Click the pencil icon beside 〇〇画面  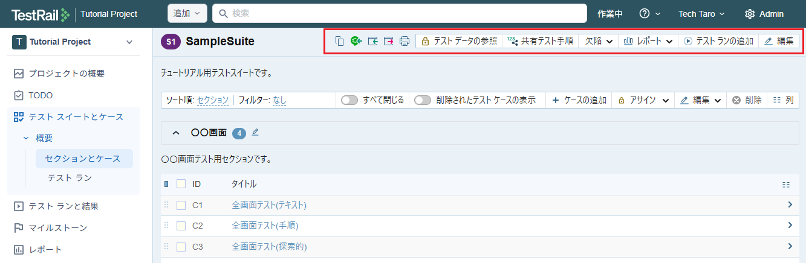point(255,132)
